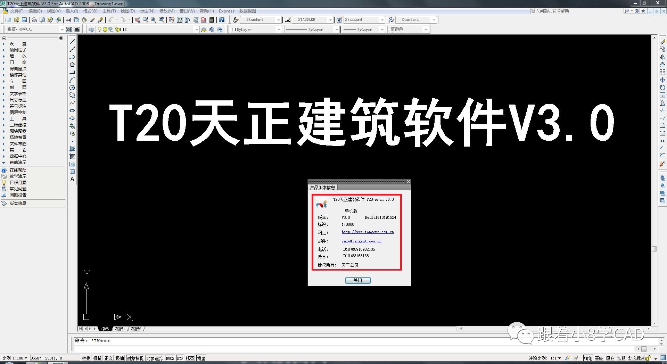Click the Pan realtime hand icon
This screenshot has height=364, width=667.
tap(138, 20)
